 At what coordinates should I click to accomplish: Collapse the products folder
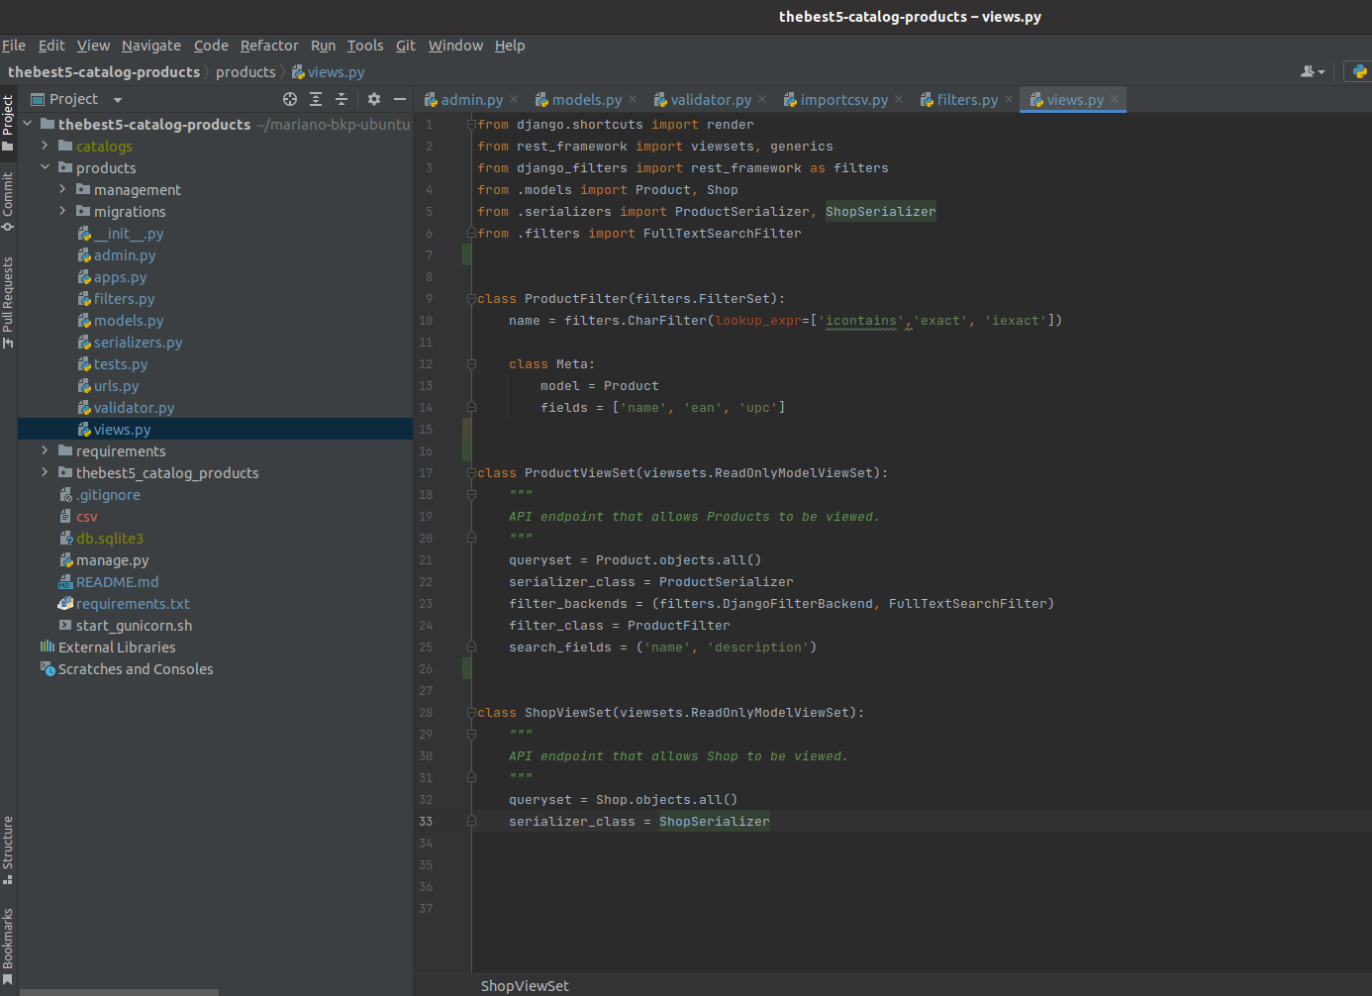coord(45,167)
